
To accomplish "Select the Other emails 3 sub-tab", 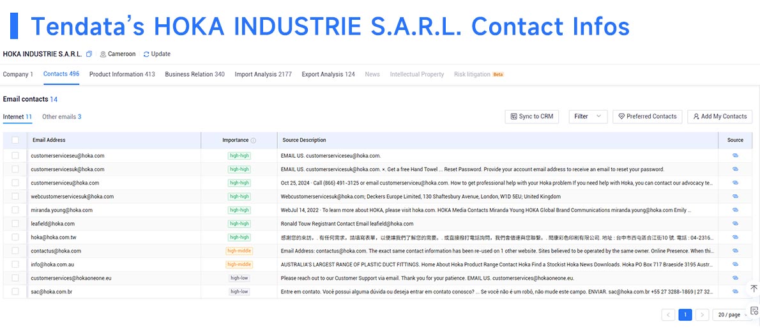I will coord(61,117).
